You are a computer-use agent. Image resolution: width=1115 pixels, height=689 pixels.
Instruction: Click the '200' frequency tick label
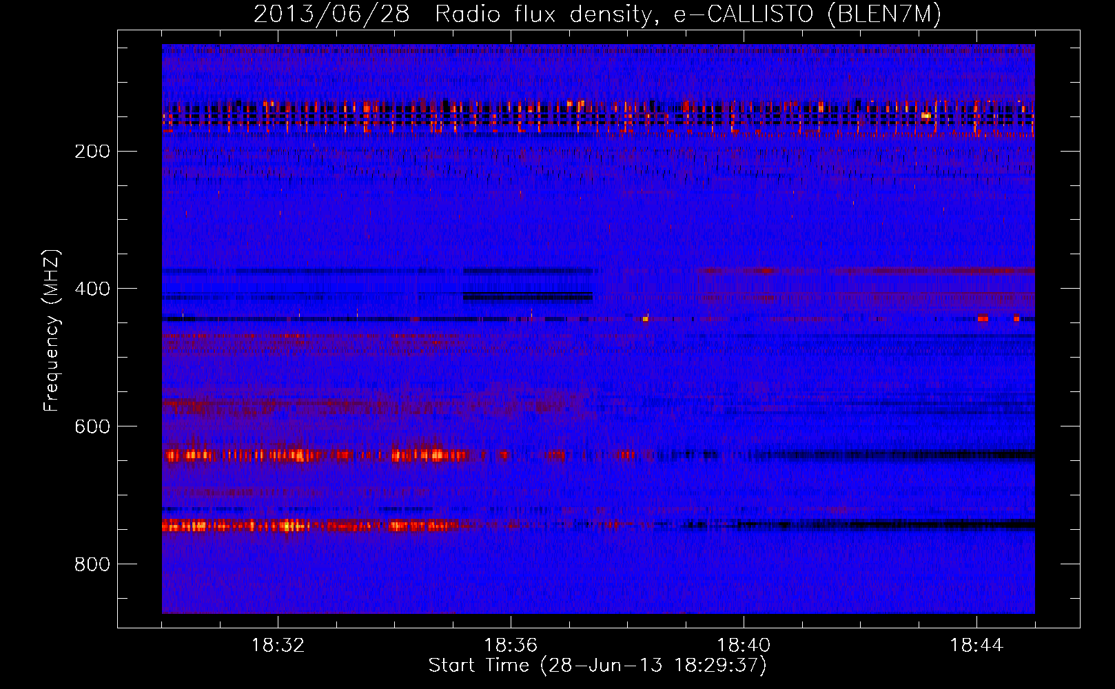point(92,152)
